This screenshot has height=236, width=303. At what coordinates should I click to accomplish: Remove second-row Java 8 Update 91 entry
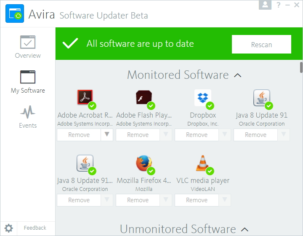(79, 200)
